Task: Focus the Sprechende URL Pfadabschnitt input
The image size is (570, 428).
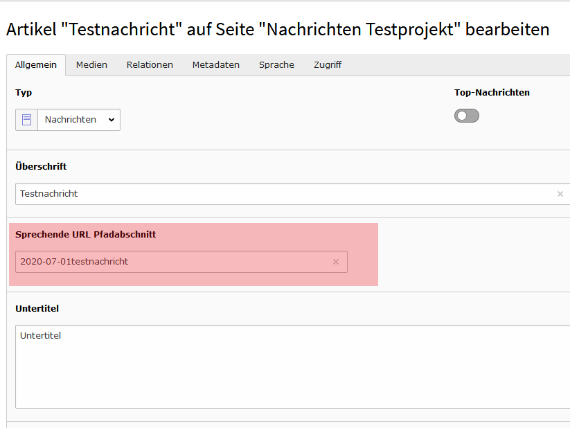Action: (173, 262)
